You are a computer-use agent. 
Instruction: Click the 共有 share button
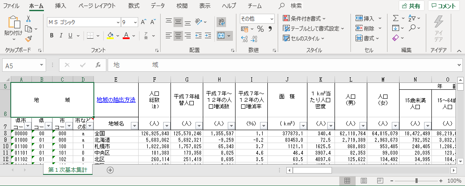411,6
